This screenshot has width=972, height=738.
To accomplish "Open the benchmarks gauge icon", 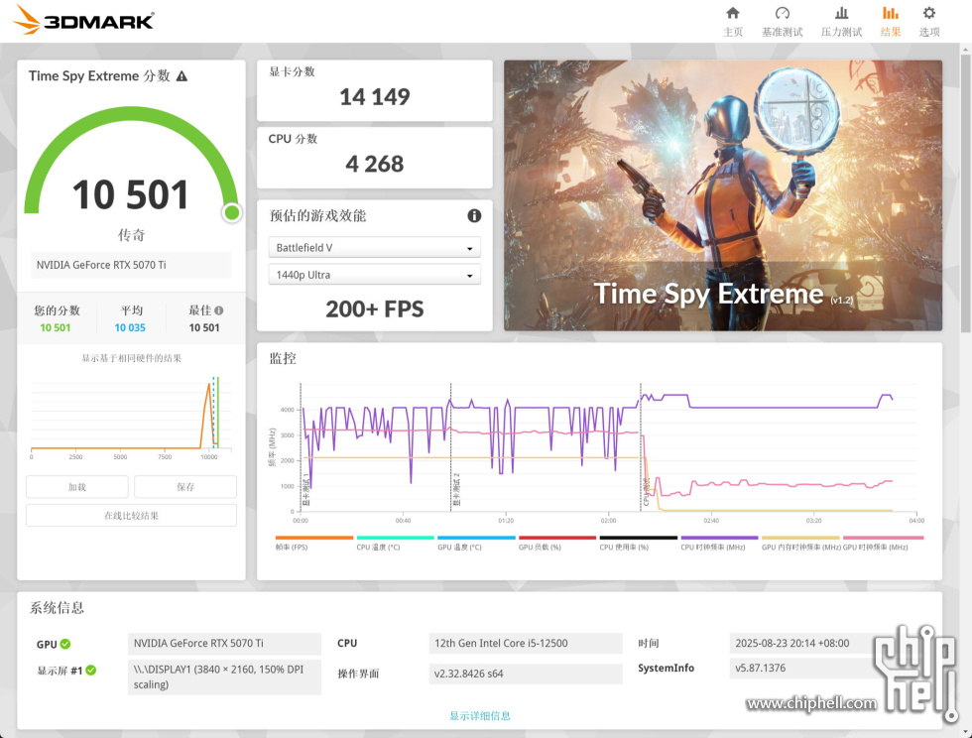I will click(x=782, y=14).
